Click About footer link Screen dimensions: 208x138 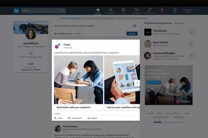click(x=150, y=113)
